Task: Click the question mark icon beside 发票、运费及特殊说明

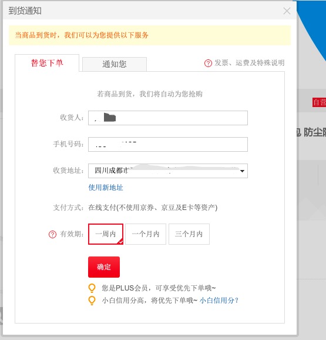Action: (x=208, y=63)
